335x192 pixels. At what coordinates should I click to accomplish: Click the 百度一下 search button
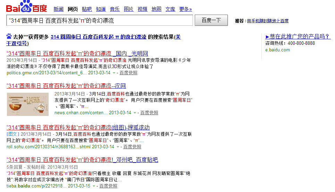(x=211, y=20)
